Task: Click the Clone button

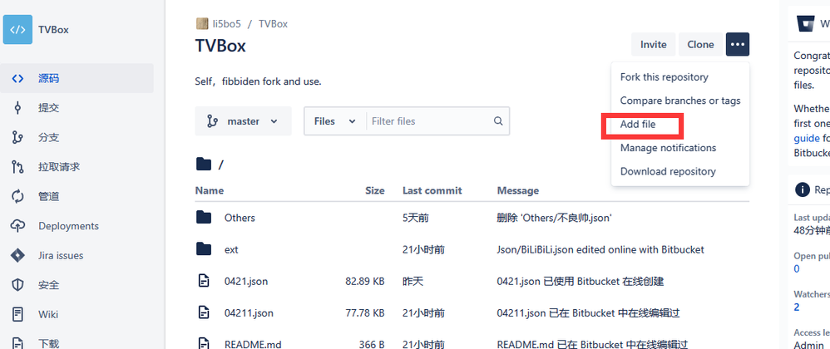Action: tap(700, 44)
